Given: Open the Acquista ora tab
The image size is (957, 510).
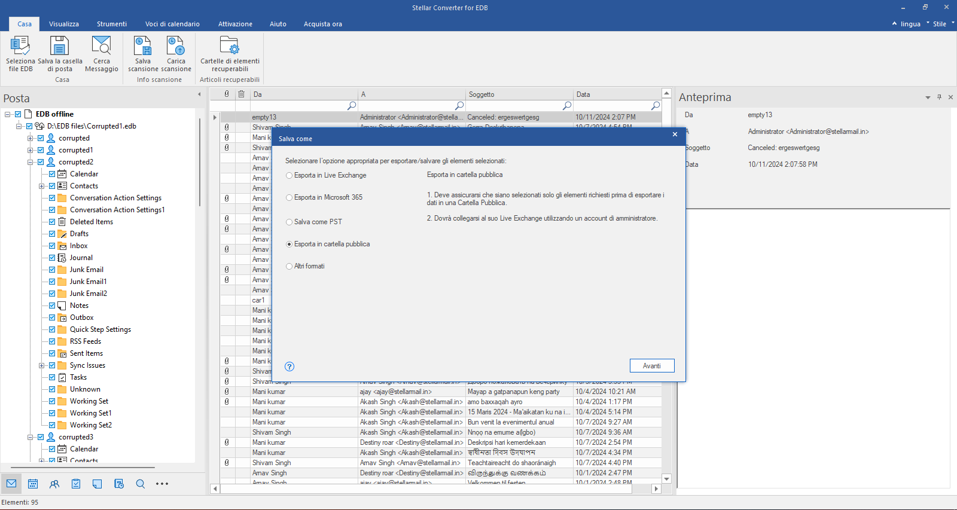Looking at the screenshot, I should (323, 24).
